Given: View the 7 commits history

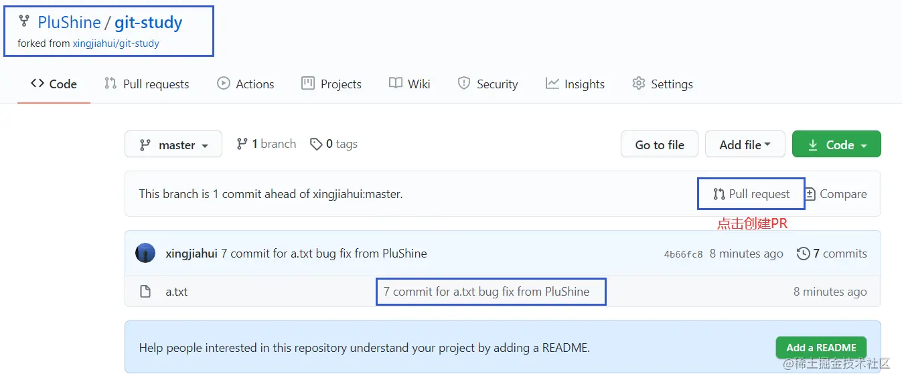Looking at the screenshot, I should click(x=832, y=254).
